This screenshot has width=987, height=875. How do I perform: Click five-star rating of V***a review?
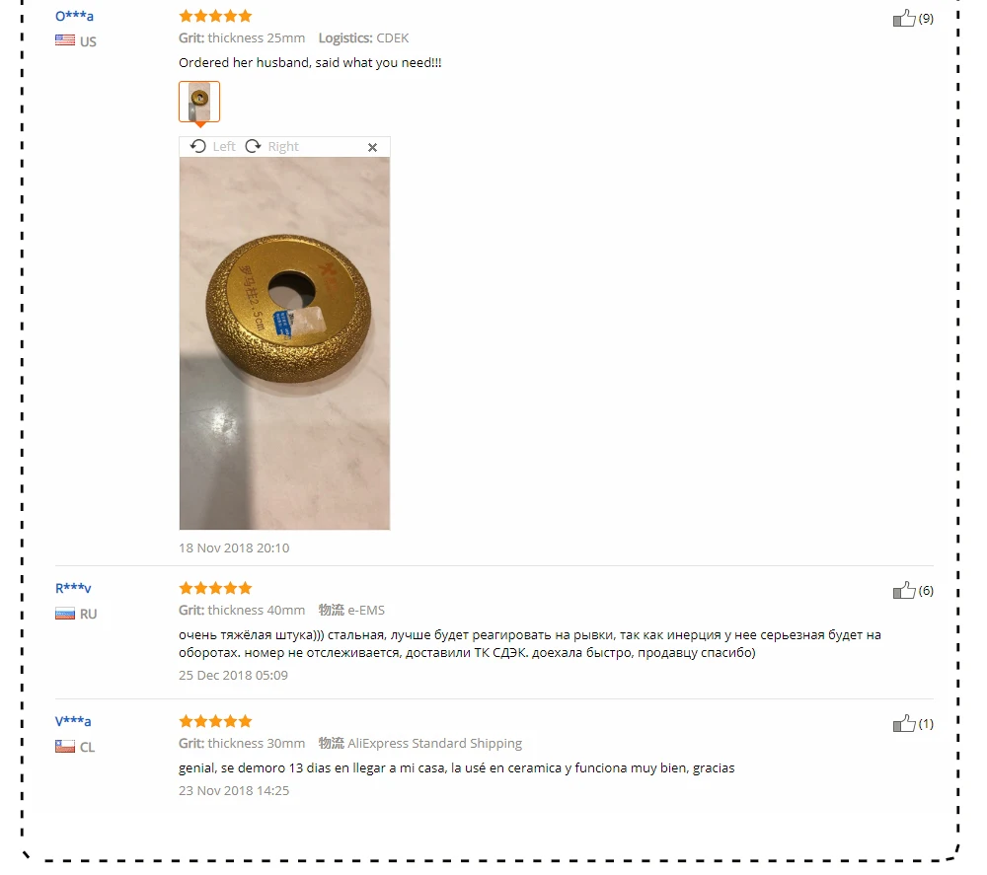(215, 721)
